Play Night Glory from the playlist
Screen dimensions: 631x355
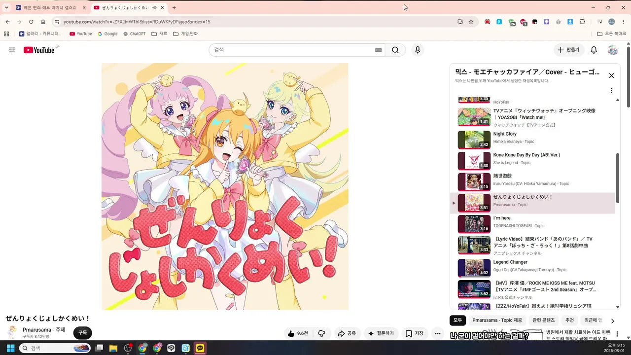[533, 140]
